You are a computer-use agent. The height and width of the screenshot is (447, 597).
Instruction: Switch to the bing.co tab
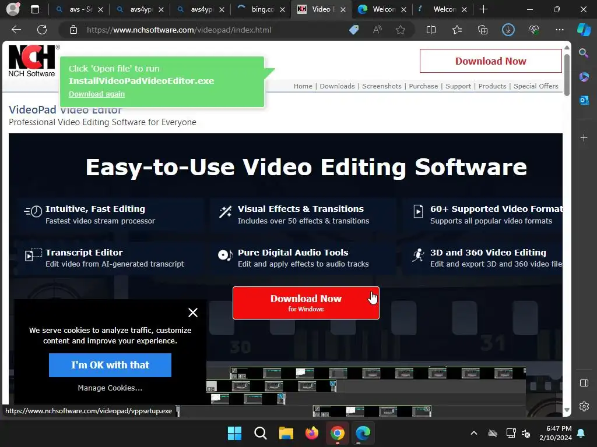(262, 9)
